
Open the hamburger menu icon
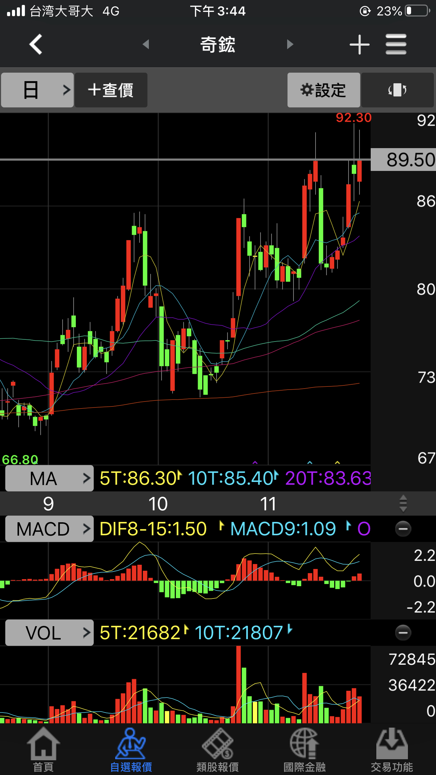click(x=396, y=44)
